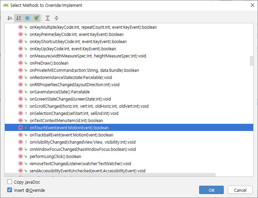Select the onTrackballEvent method

129,135
